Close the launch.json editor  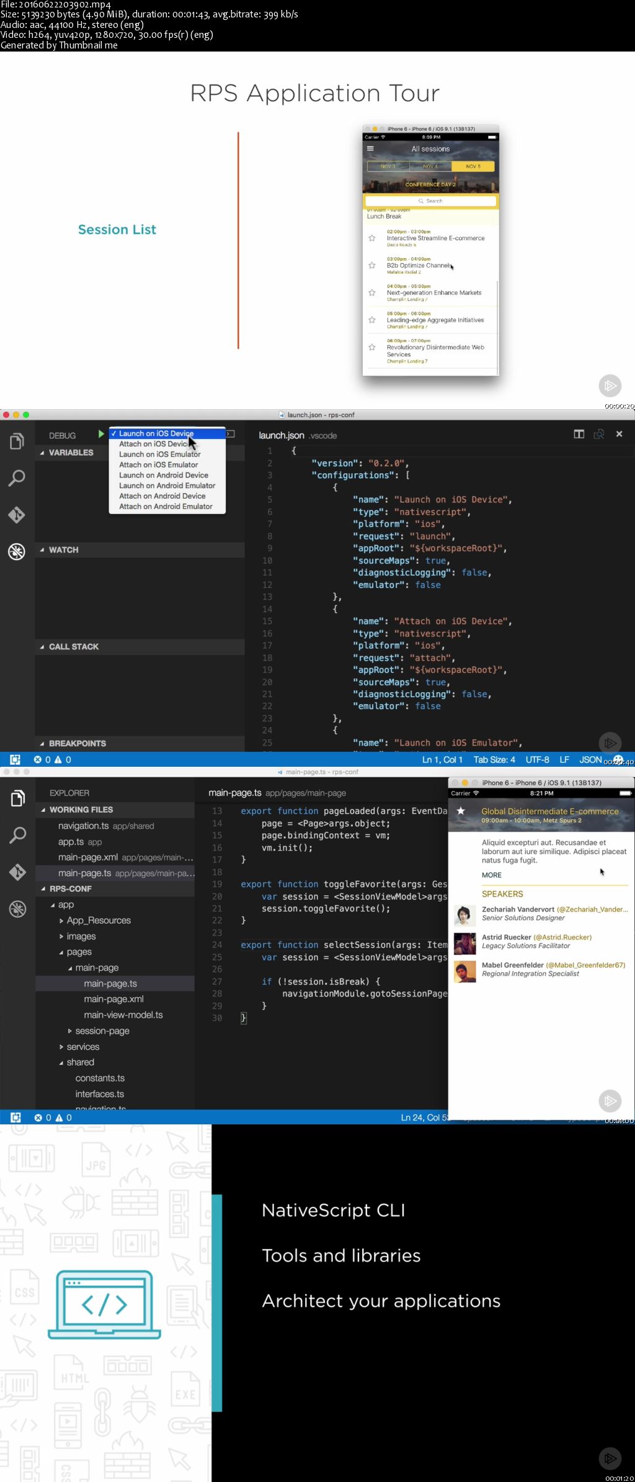619,434
